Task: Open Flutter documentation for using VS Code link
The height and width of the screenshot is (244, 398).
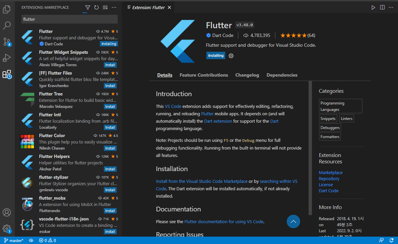Action: 224,222
